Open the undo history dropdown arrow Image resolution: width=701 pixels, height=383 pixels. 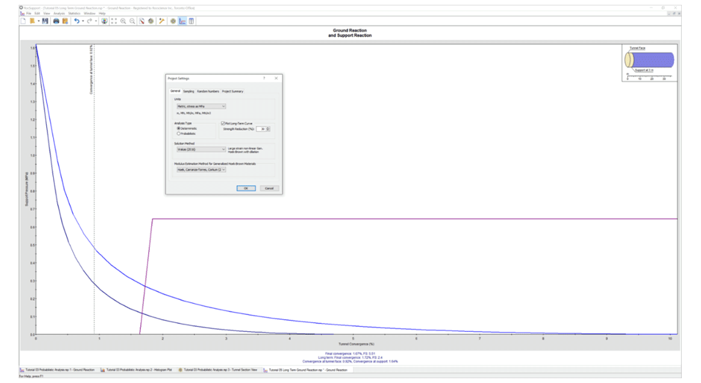tap(83, 21)
